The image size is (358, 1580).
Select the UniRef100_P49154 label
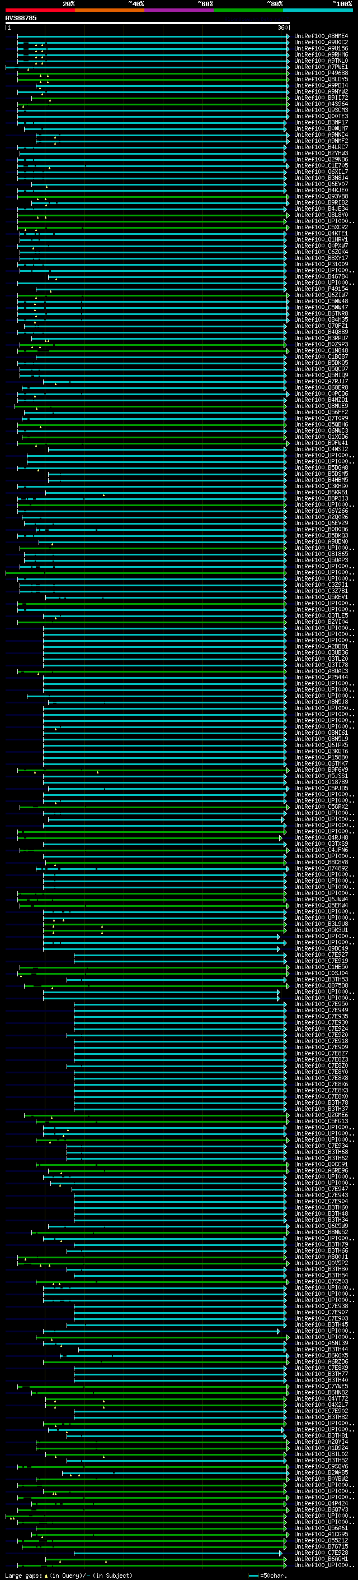coord(321,289)
